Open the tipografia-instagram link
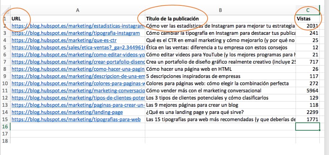The width and height of the screenshot is (329, 155). click(76, 33)
